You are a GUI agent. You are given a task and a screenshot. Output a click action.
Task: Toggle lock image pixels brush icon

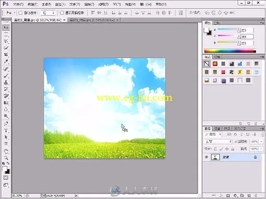coord(221,149)
